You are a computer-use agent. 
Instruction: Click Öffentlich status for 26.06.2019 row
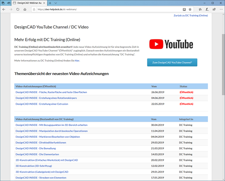[186, 92]
